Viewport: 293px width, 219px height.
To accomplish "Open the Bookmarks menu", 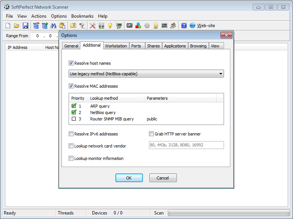I will click(x=82, y=16).
